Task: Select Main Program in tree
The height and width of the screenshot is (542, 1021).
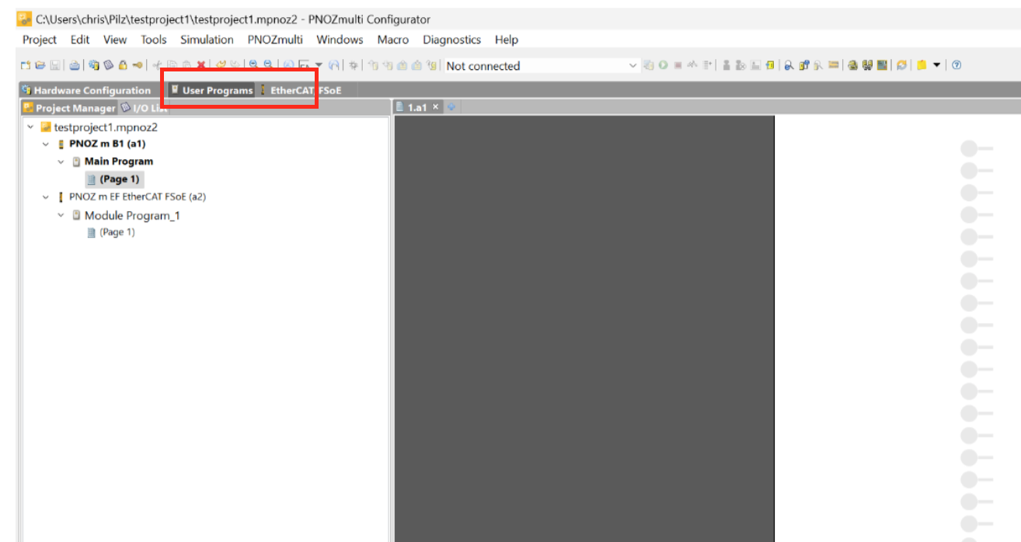Action: [119, 162]
